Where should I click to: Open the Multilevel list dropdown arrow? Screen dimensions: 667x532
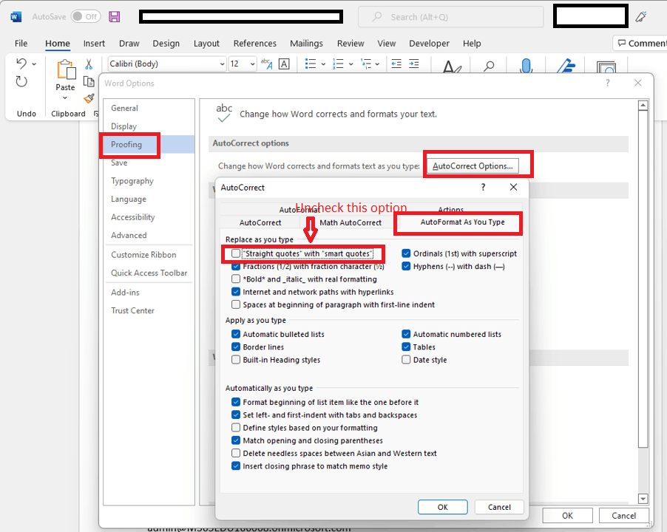click(377, 64)
